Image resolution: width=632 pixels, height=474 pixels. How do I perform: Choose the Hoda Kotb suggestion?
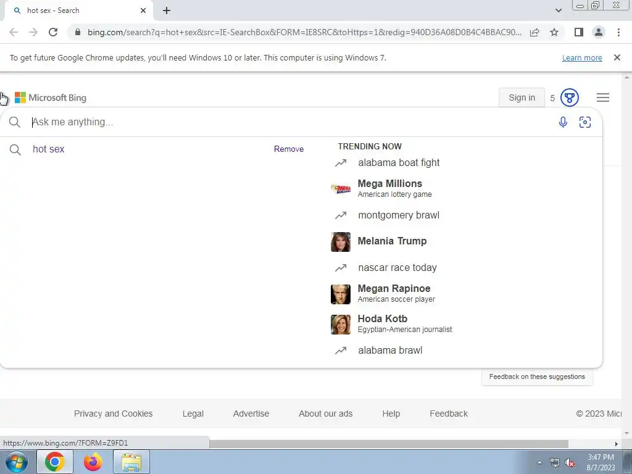point(391,324)
